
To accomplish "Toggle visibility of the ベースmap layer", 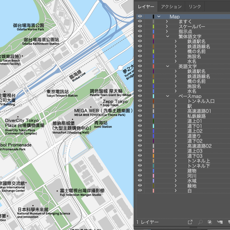I will click(x=140, y=96).
